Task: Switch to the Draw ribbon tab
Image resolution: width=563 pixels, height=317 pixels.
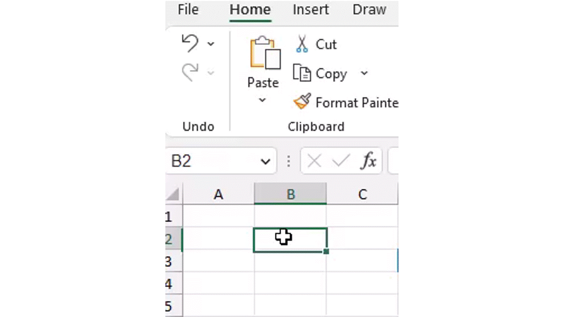Action: [x=369, y=10]
